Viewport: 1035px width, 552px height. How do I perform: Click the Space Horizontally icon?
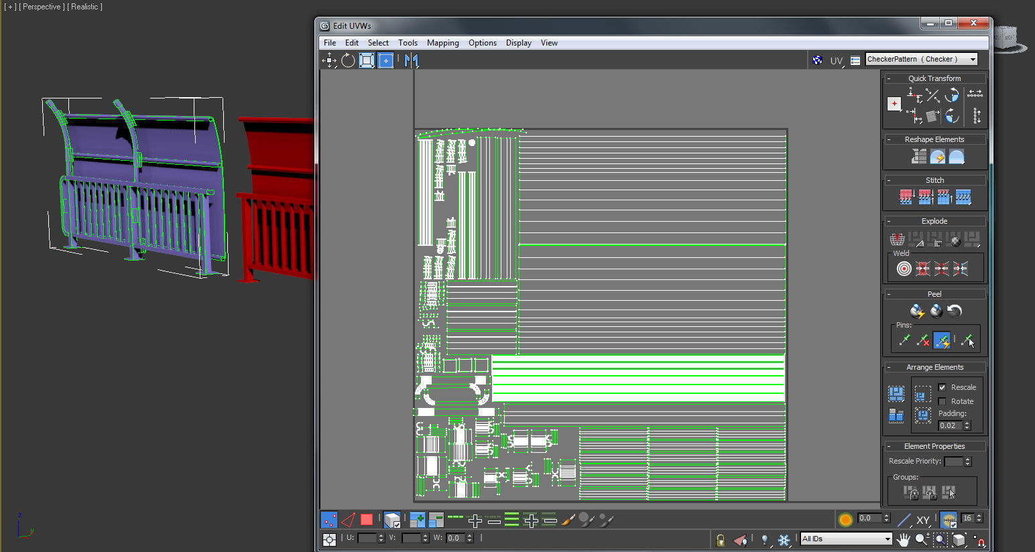coord(975,94)
